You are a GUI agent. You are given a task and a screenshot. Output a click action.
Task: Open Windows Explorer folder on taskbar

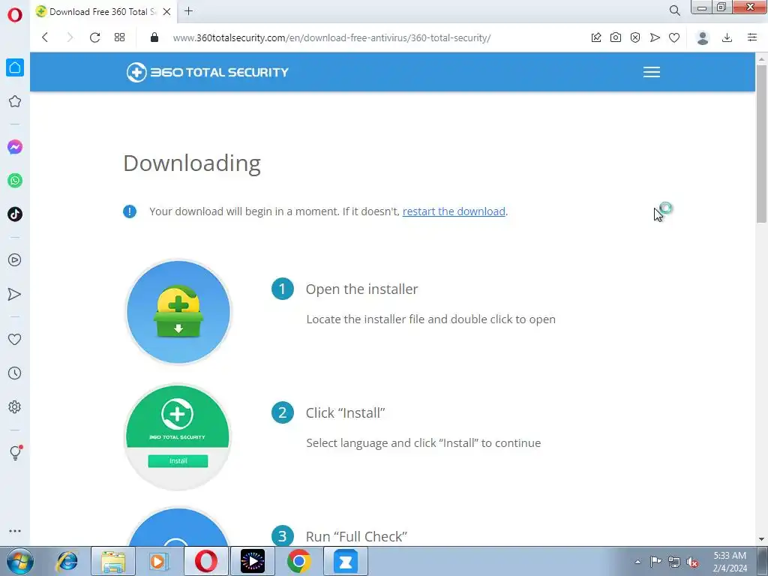113,561
